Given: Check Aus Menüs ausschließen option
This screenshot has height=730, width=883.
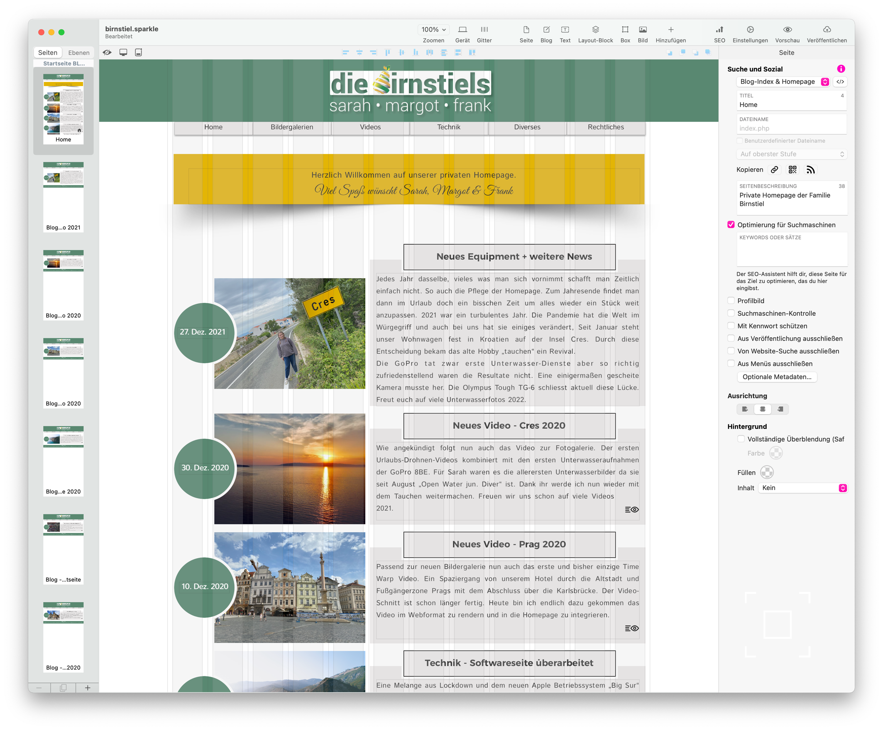Looking at the screenshot, I should click(x=731, y=363).
